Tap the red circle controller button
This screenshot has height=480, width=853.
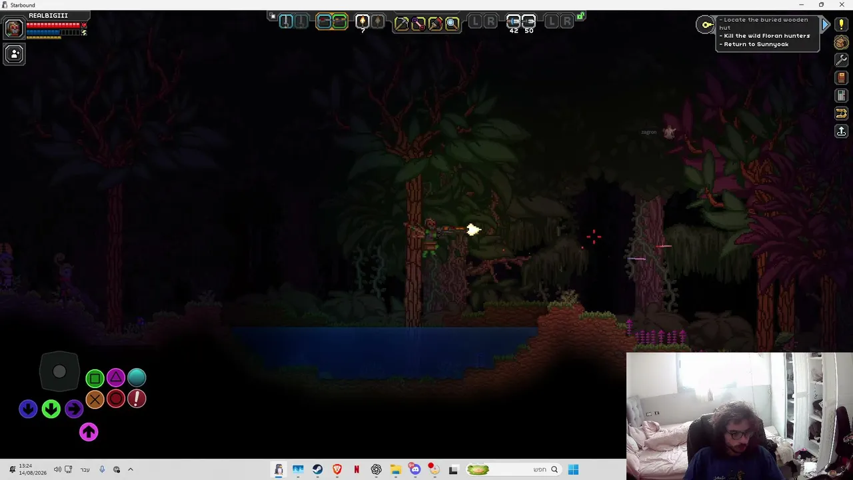[116, 399]
